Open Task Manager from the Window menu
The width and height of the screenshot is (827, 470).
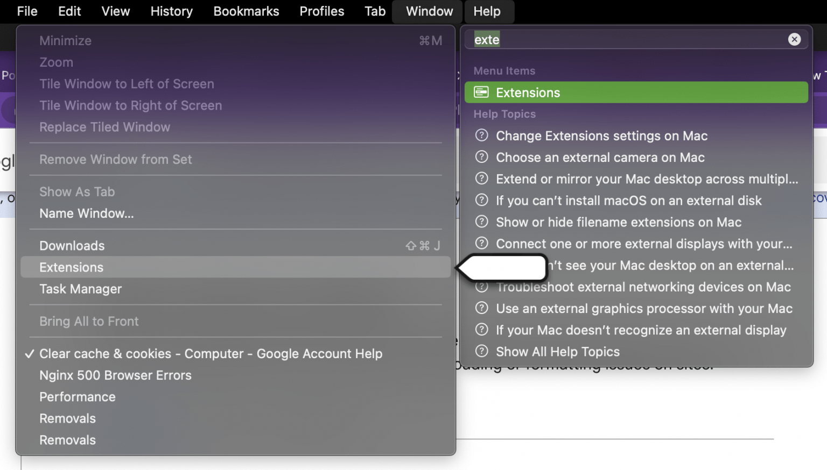(80, 289)
